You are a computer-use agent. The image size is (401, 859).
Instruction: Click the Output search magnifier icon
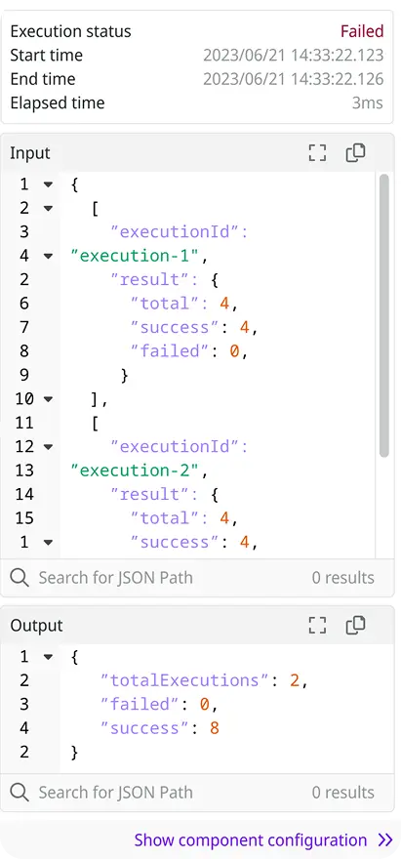coord(20,793)
